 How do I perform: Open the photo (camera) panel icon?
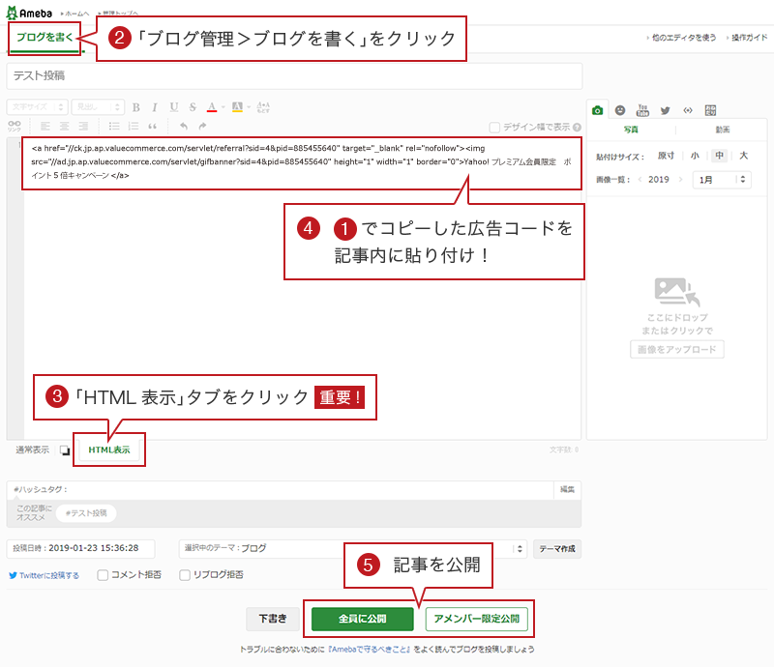pyautogui.click(x=598, y=109)
